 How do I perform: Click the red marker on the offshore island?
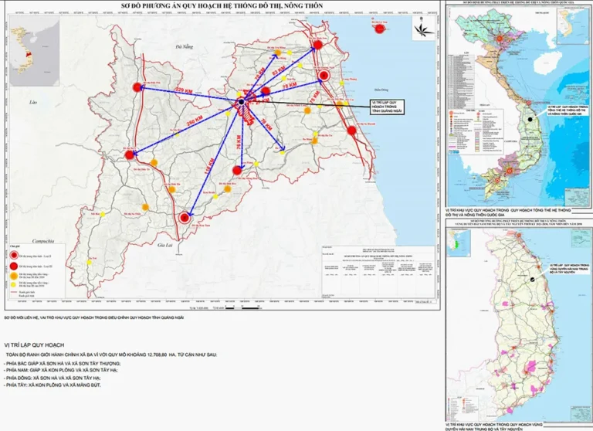[379, 29]
